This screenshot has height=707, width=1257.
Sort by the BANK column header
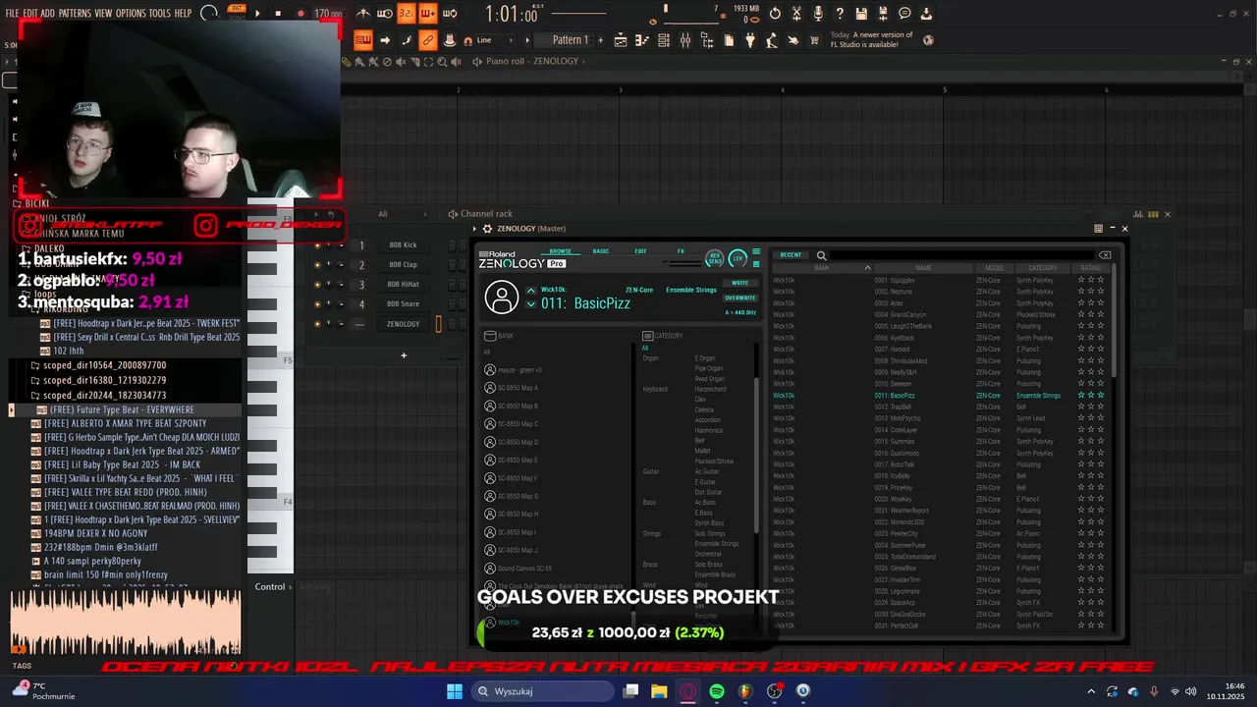click(x=822, y=268)
